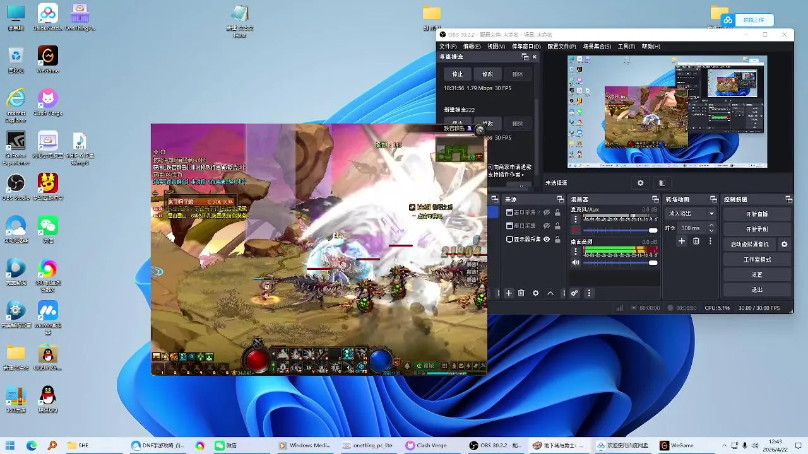Image resolution: width=808 pixels, height=454 pixels.
Task: Open 微信 desktop icon
Action: pos(47,230)
